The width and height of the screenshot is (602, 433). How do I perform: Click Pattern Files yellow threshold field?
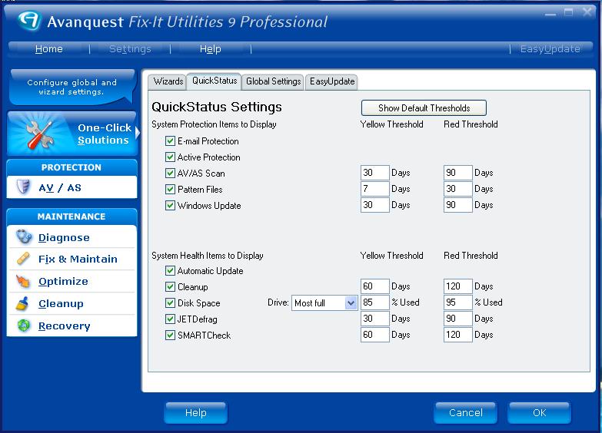[x=374, y=189]
